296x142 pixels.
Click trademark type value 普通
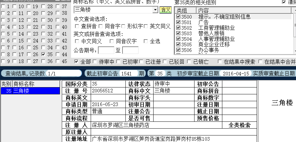108,111
